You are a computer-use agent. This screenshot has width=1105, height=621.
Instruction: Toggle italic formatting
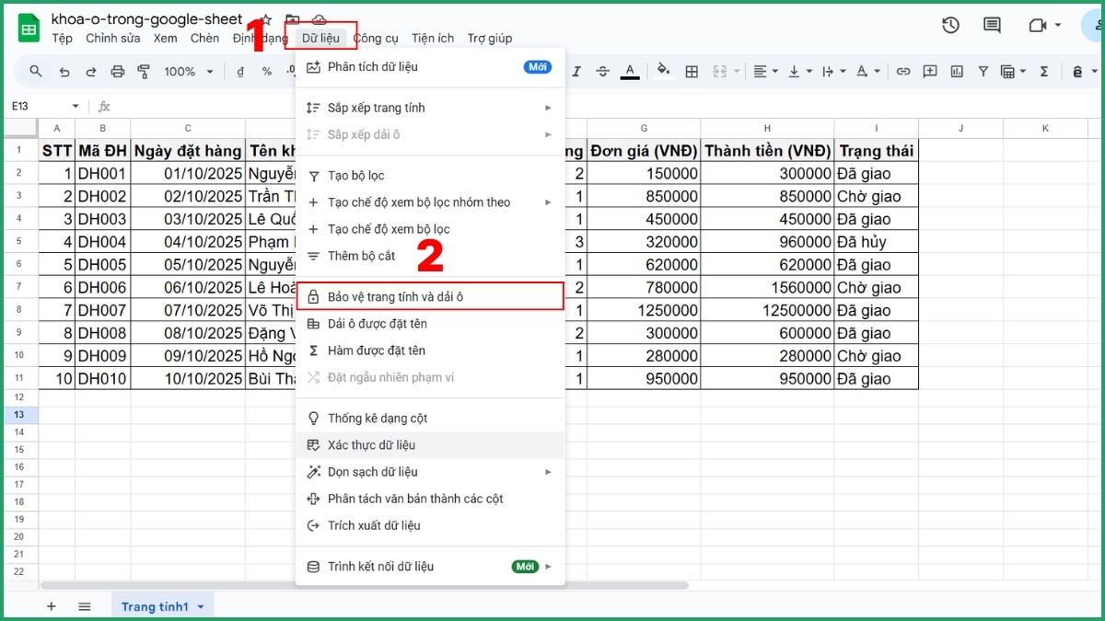point(577,72)
